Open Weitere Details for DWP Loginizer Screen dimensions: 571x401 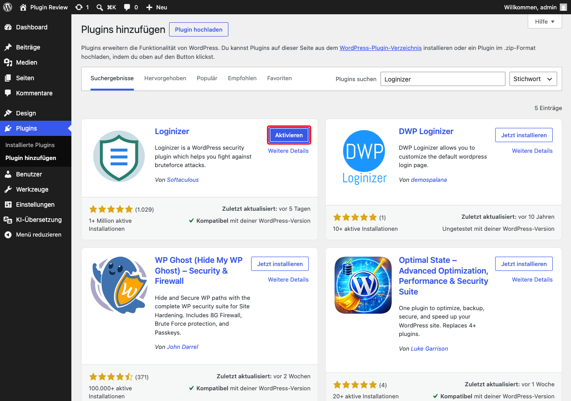coord(532,151)
